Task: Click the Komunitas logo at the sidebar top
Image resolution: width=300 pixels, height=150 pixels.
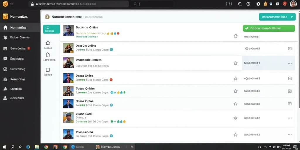Action: click(x=5, y=16)
